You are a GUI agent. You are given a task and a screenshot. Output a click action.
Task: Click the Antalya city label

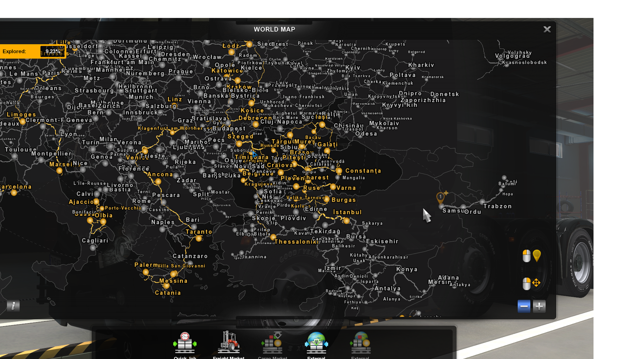click(387, 288)
